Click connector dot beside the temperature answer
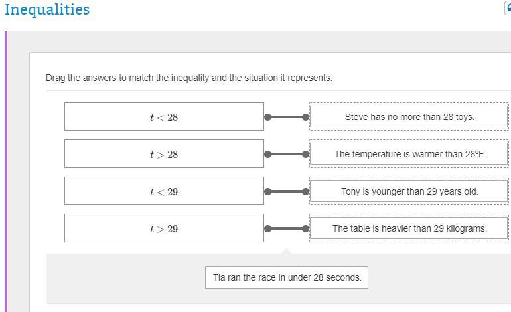Viewport: 511px width, 312px height. click(x=306, y=155)
